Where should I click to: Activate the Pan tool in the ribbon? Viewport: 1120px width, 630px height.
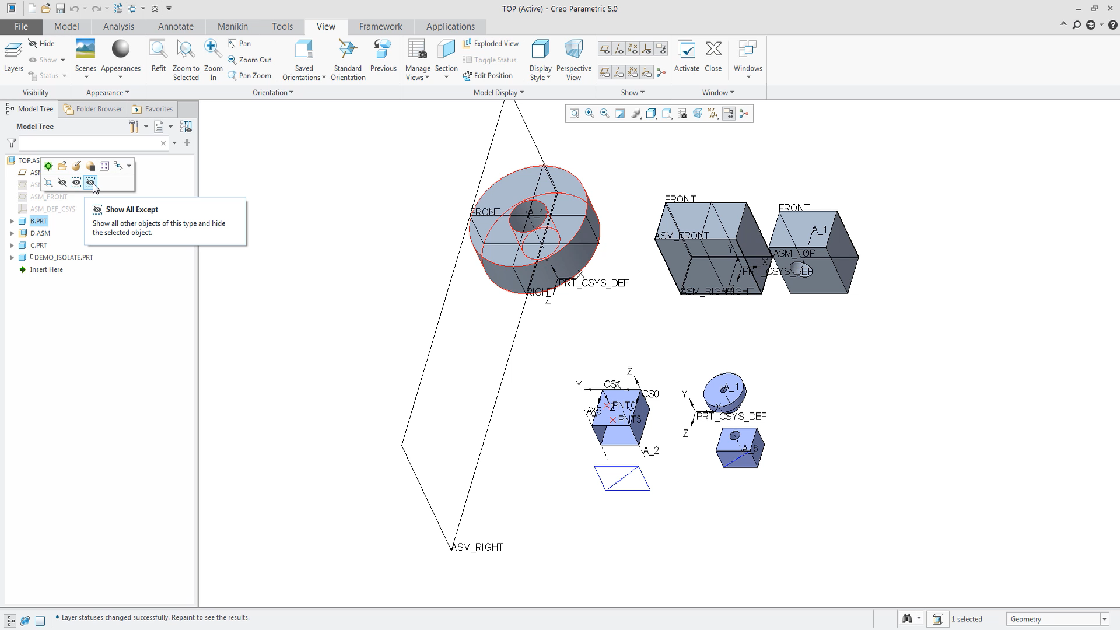coord(239,44)
